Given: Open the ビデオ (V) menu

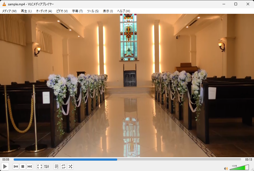Looking at the screenshot, I should click(62, 11).
